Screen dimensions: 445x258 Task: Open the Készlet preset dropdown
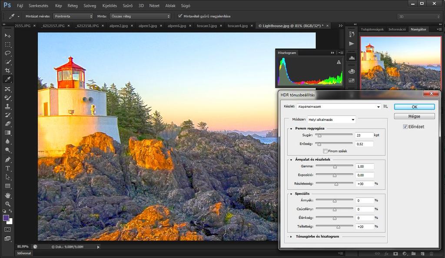click(x=339, y=106)
